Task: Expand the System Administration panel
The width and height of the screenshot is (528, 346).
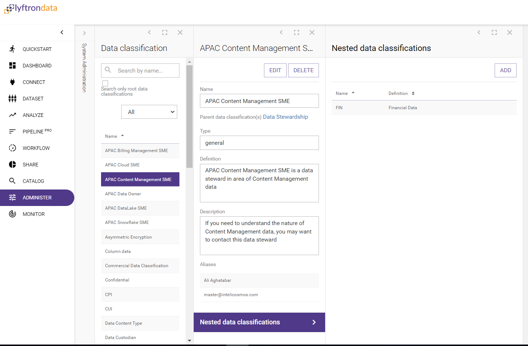Action: coord(85,33)
